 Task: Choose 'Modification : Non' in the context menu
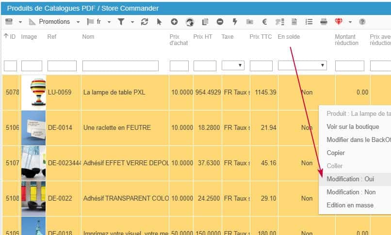click(351, 192)
